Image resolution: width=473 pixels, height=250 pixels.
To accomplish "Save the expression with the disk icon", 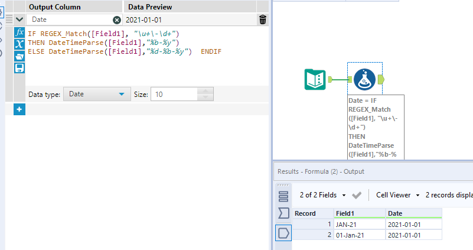I will [x=19, y=68].
